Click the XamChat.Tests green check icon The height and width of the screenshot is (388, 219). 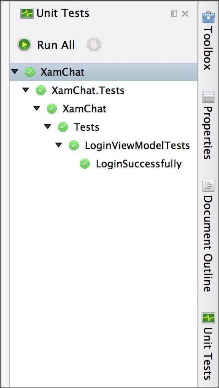coord(41,90)
